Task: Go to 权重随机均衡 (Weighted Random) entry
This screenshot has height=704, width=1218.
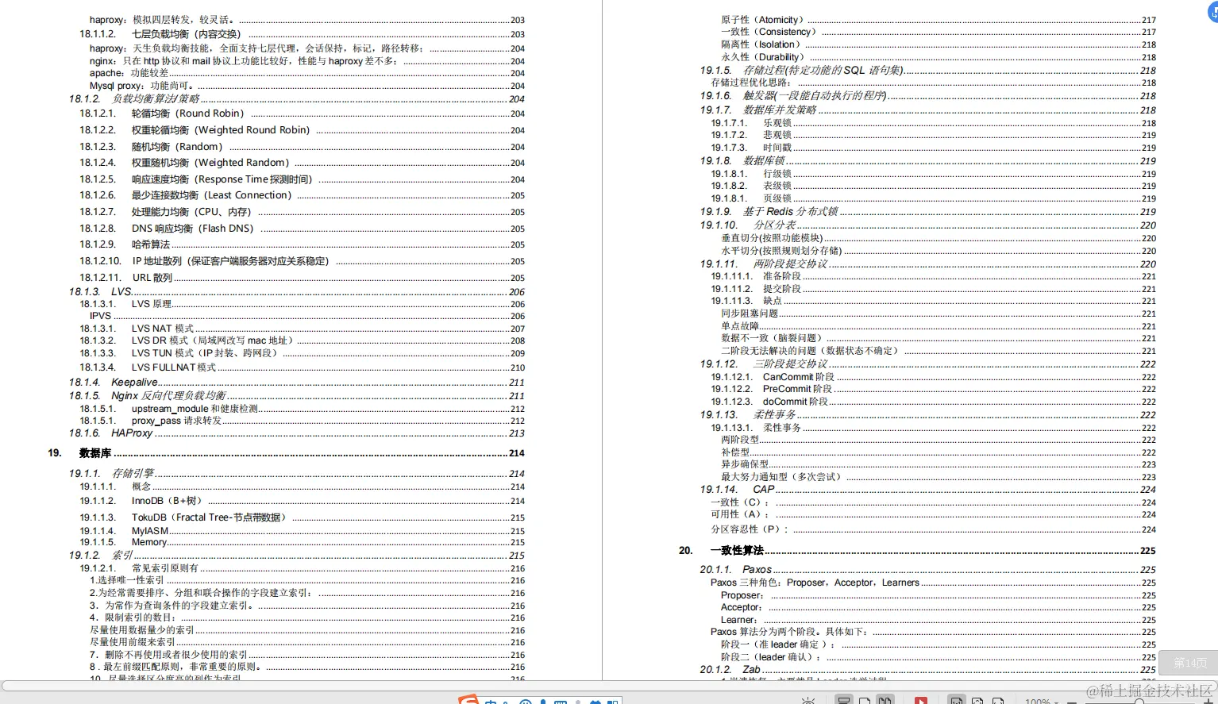Action: pos(302,163)
